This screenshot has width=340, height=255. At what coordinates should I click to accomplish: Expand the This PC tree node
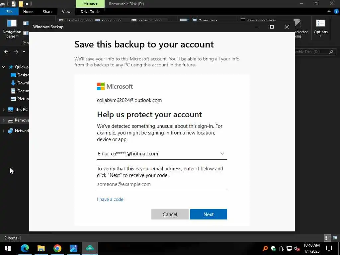click(x=3, y=110)
